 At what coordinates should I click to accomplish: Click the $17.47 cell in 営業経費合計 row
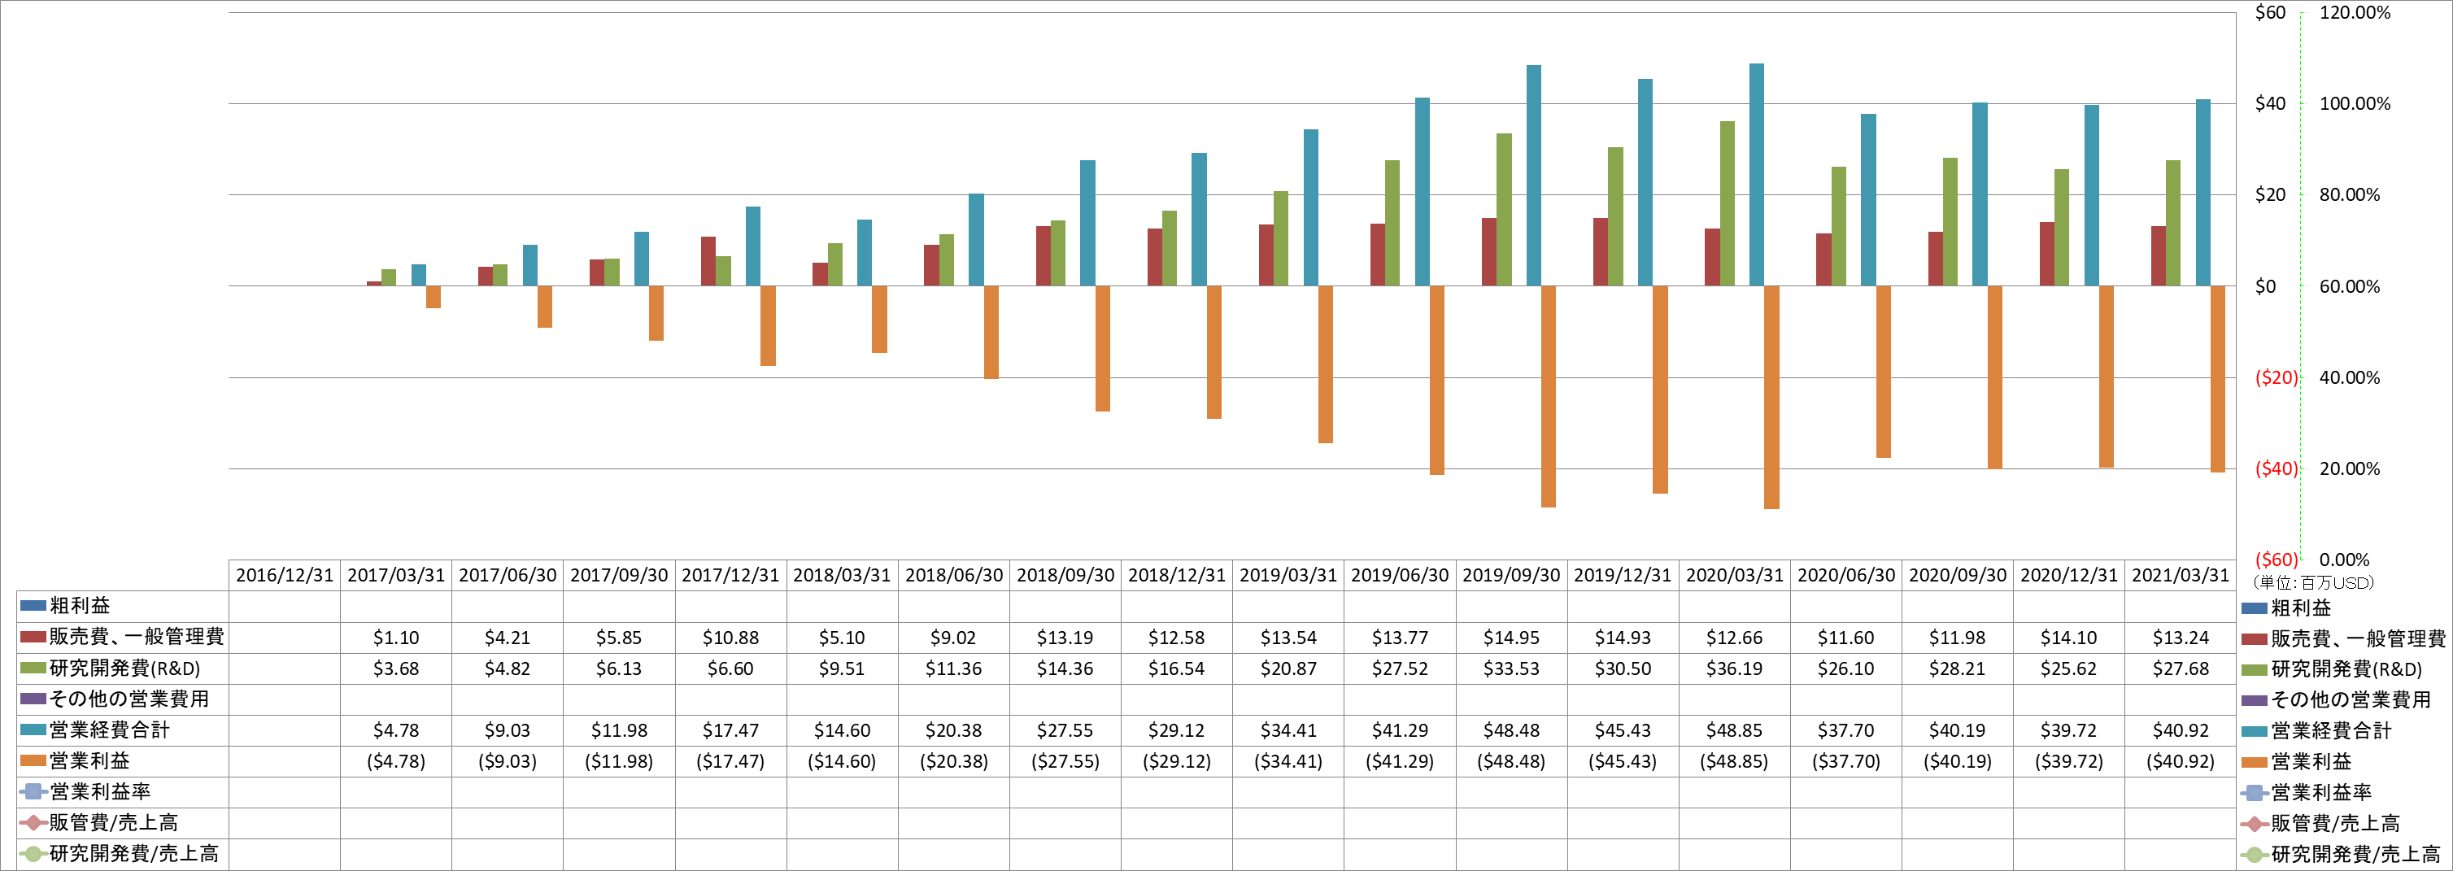(x=730, y=730)
